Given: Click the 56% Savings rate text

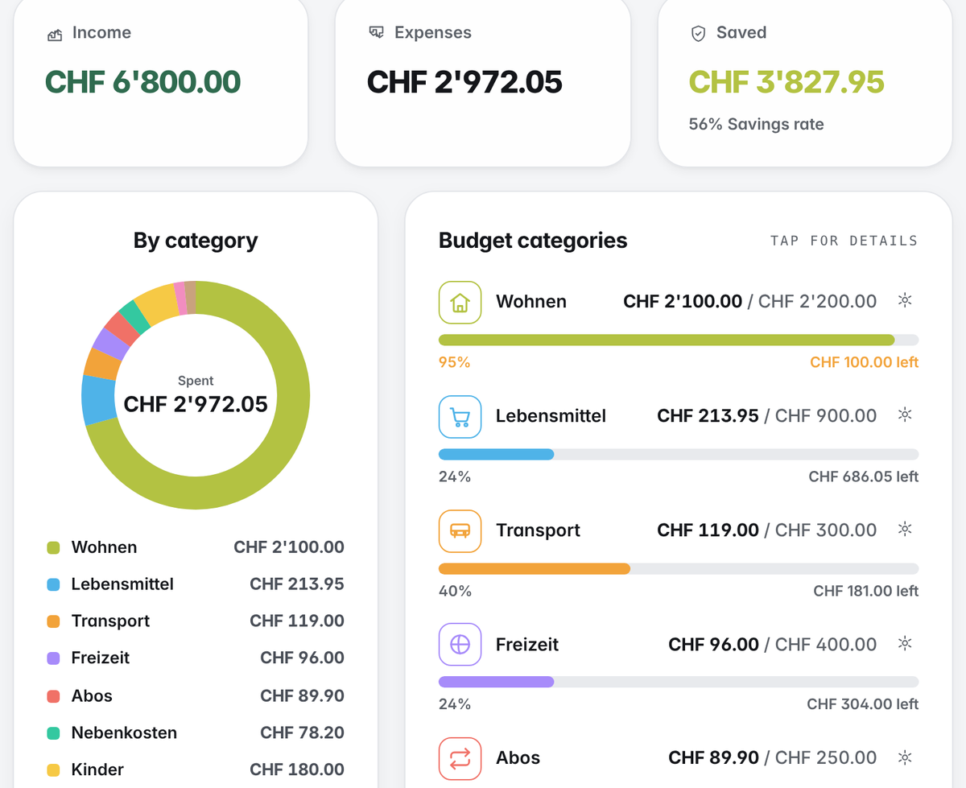Looking at the screenshot, I should tap(756, 125).
